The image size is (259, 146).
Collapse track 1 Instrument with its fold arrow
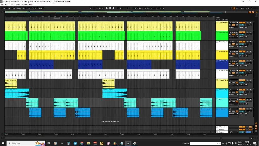217,23
